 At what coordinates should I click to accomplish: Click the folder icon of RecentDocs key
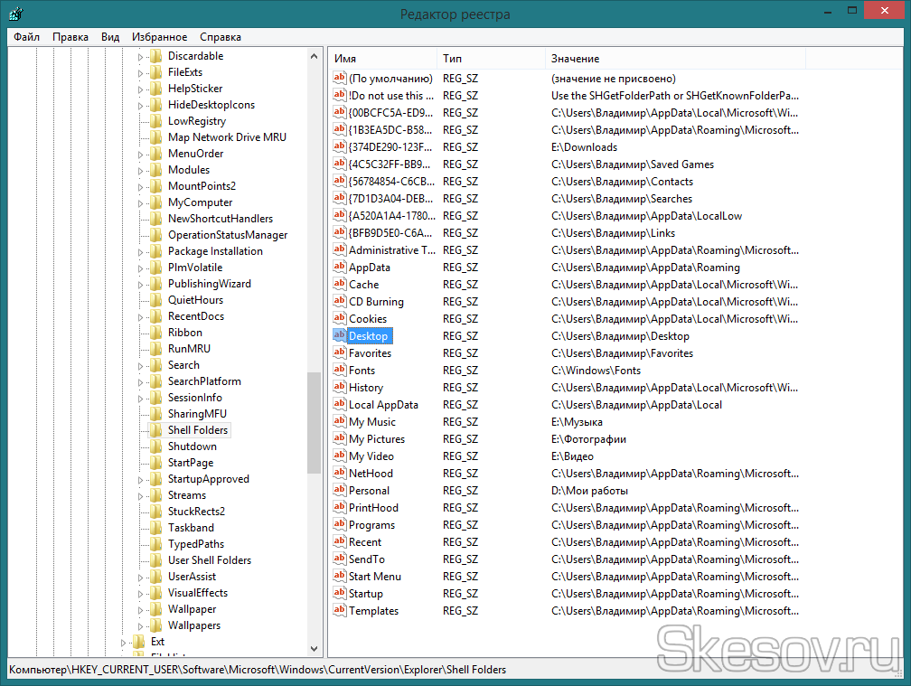click(x=155, y=316)
